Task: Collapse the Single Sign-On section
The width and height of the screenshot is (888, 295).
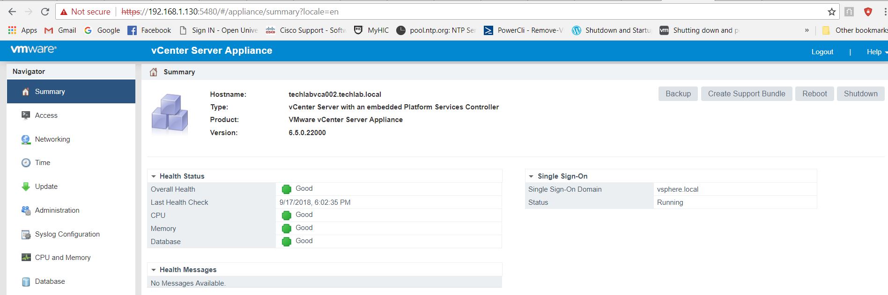Action: (531, 176)
